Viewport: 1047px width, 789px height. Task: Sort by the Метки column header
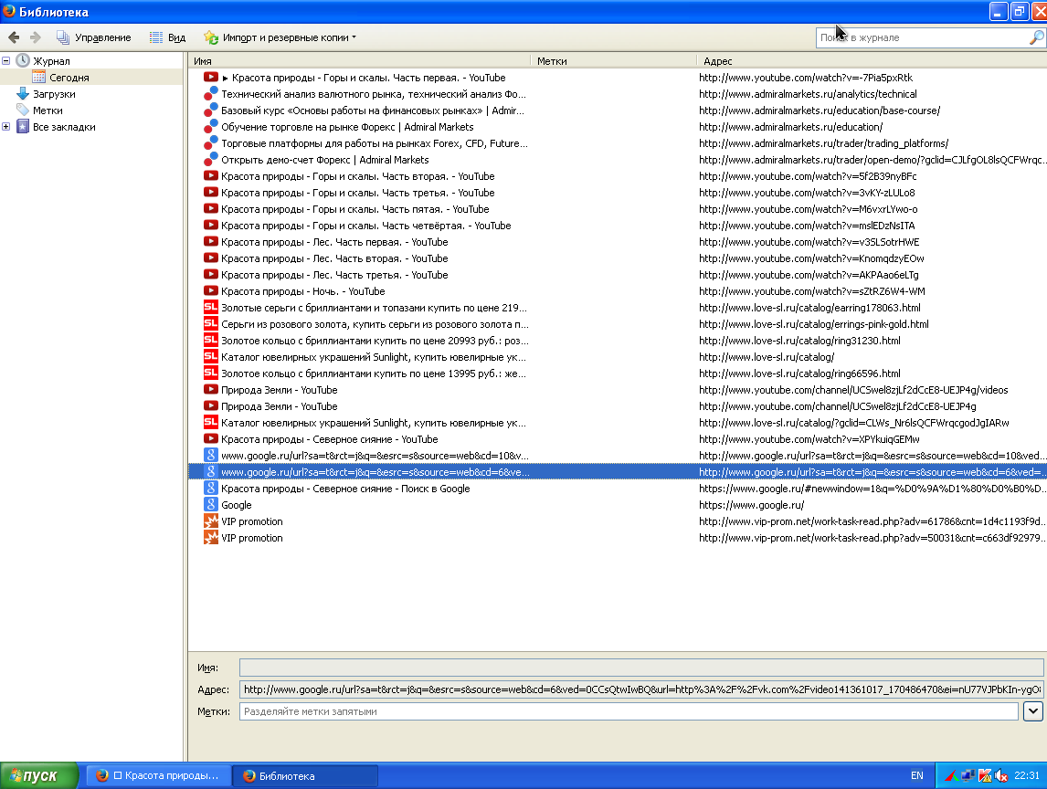pyautogui.click(x=614, y=61)
